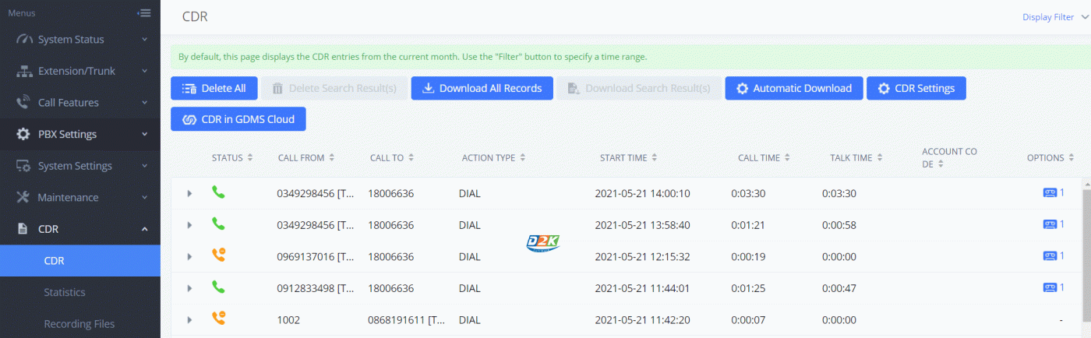Click the System Status gauge icon
The image size is (1091, 338).
23,40
